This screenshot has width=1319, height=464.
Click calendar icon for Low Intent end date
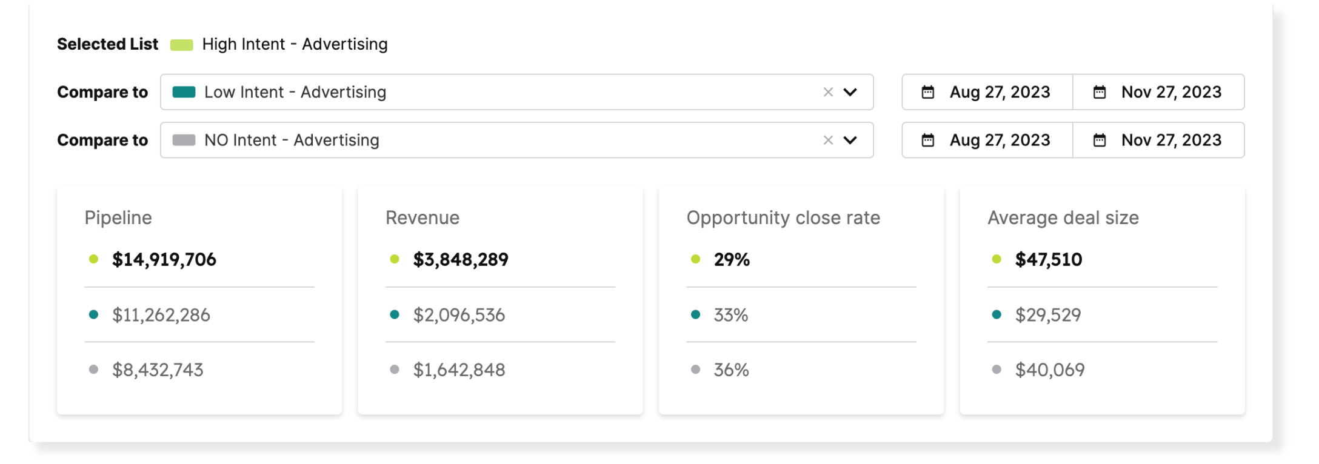(1099, 92)
